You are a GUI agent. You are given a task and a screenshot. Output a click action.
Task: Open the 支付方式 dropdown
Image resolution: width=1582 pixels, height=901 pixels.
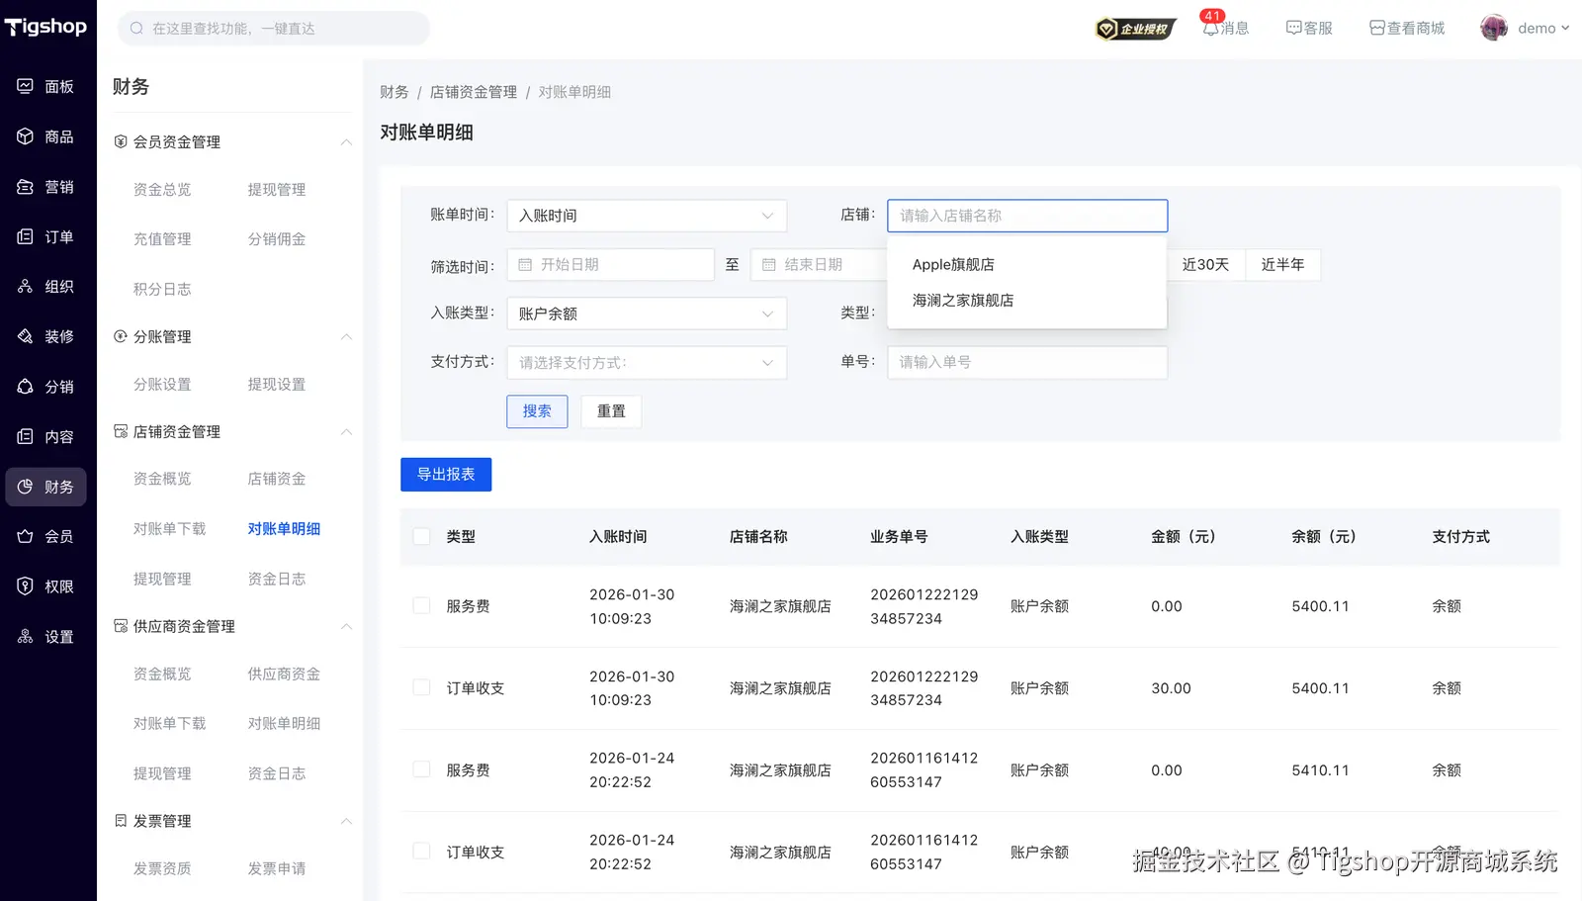pyautogui.click(x=647, y=362)
